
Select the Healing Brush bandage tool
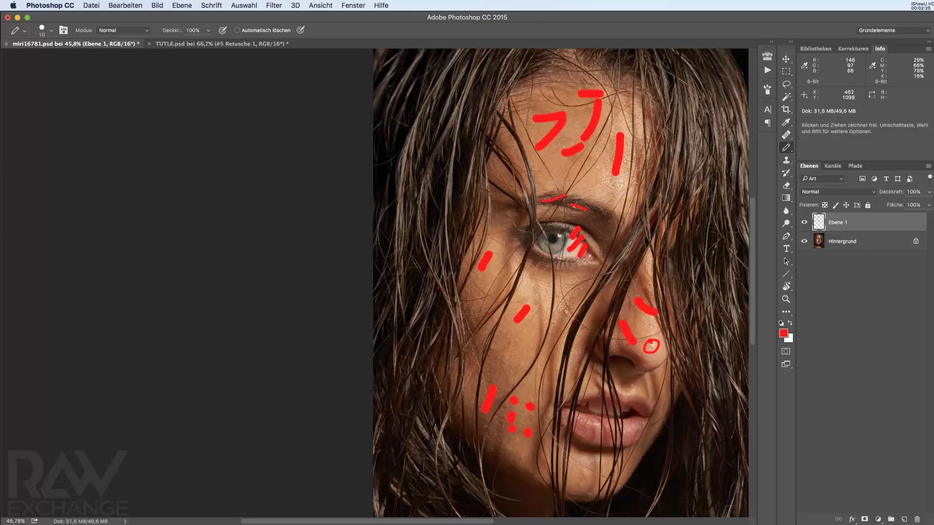pyautogui.click(x=786, y=135)
